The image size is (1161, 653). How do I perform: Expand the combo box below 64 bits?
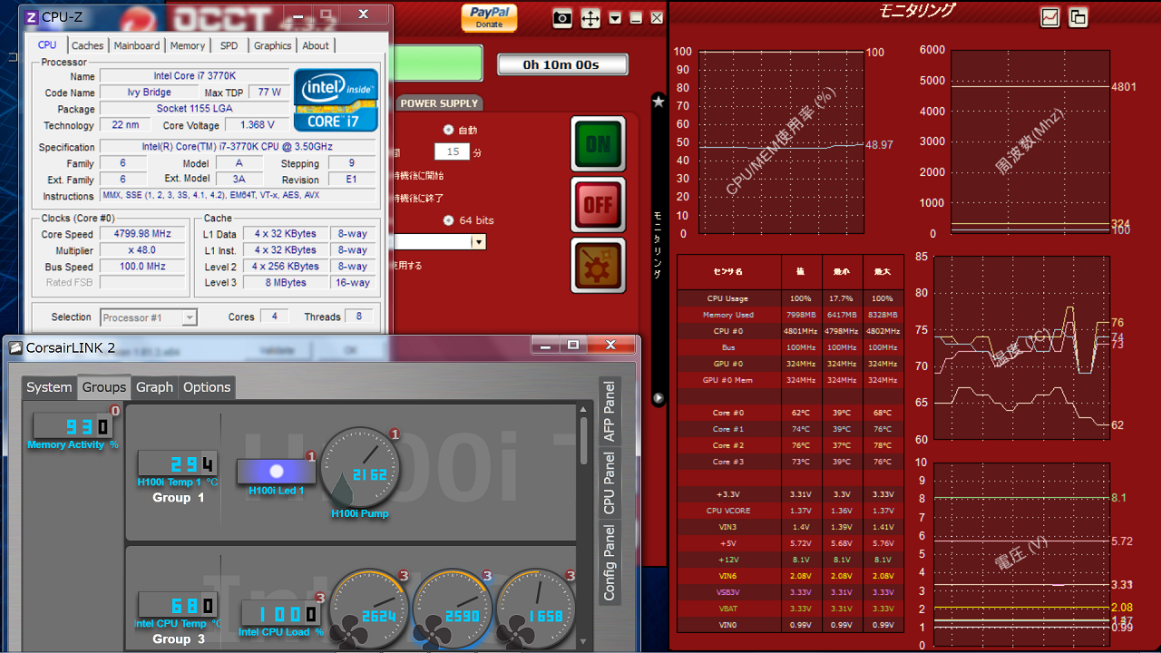point(478,242)
